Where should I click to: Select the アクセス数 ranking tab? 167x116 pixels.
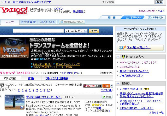[x=10, y=78]
